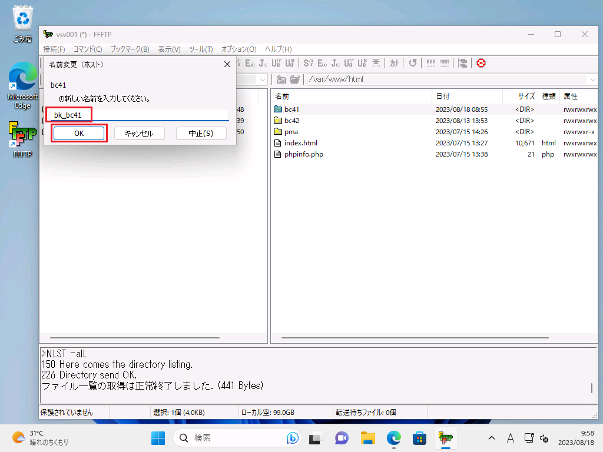
Task: Open the オプション(O) menu
Action: [238, 49]
